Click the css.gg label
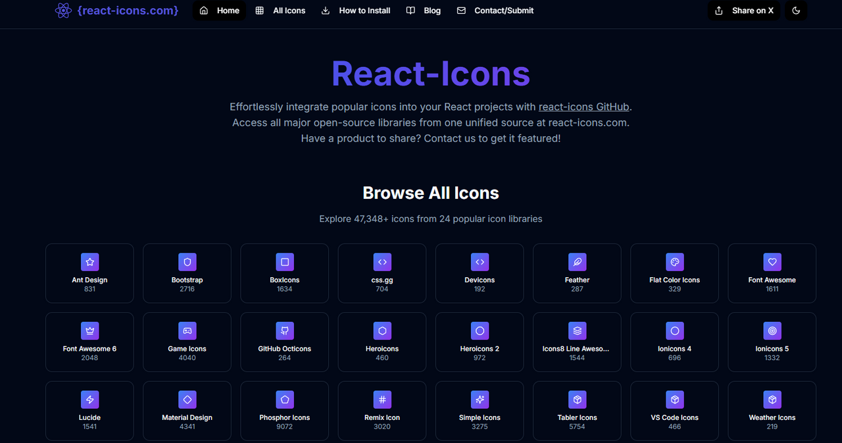Screen dimensions: 842x443 click(x=382, y=280)
